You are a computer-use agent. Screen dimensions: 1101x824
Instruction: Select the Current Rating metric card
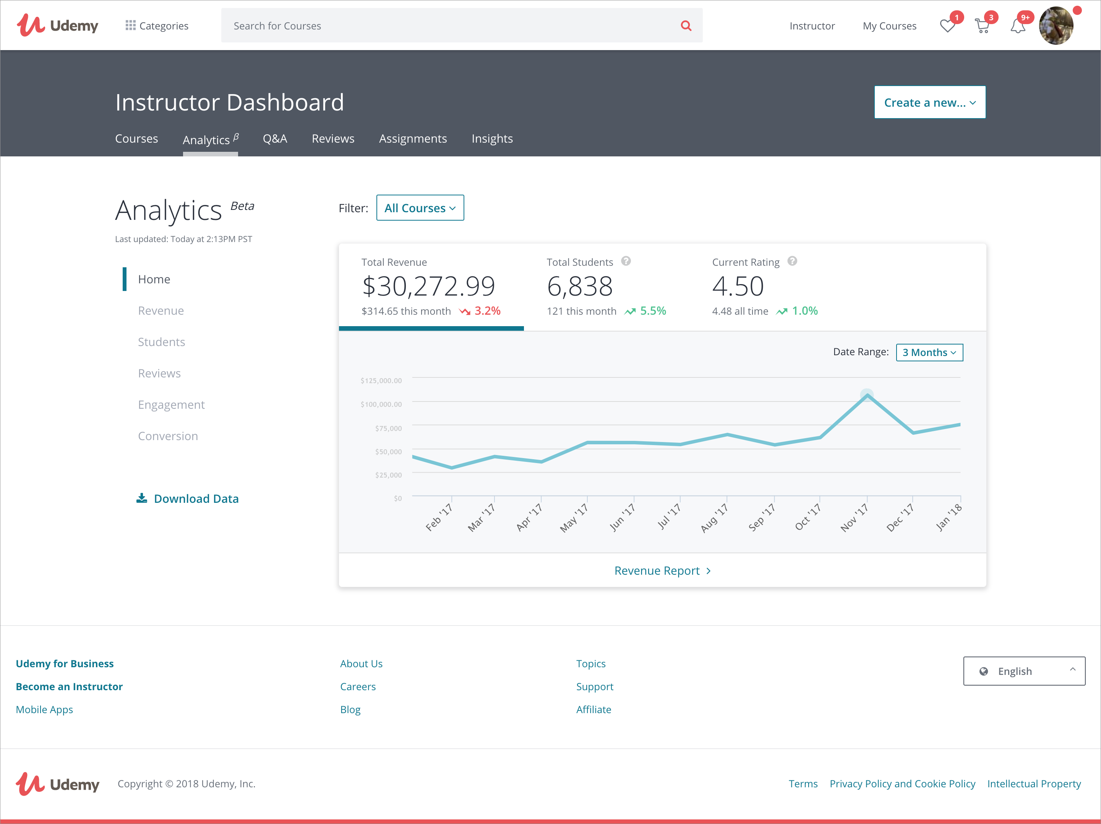tap(765, 287)
